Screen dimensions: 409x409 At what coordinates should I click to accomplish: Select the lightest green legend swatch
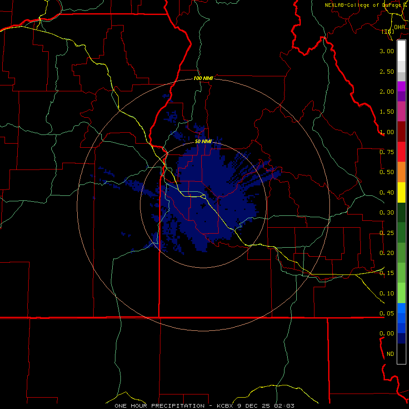click(401, 293)
